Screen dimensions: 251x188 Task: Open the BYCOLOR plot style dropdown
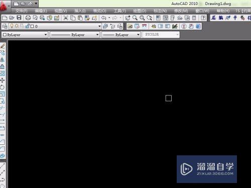pos(161,35)
